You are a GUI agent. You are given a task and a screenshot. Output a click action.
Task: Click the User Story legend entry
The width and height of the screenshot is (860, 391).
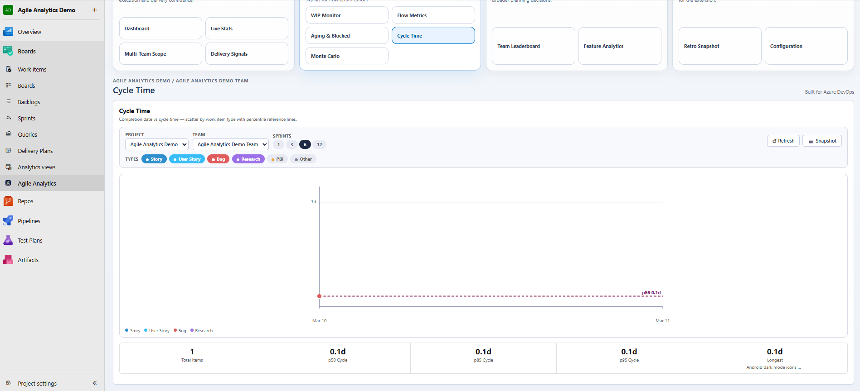click(157, 331)
